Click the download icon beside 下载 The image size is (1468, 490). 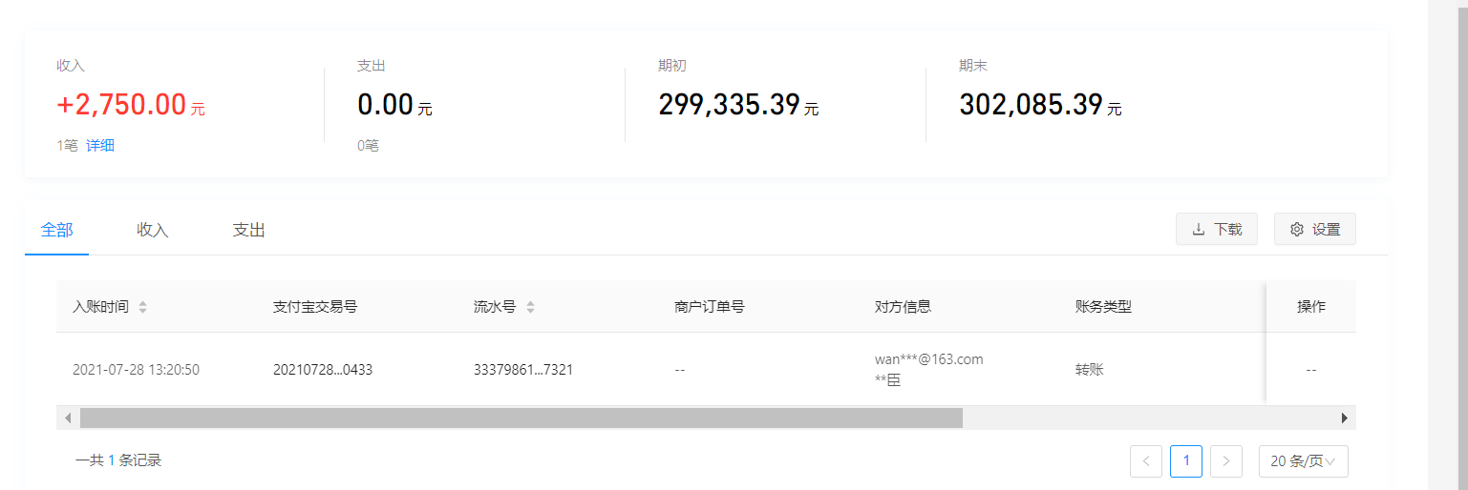(1199, 230)
